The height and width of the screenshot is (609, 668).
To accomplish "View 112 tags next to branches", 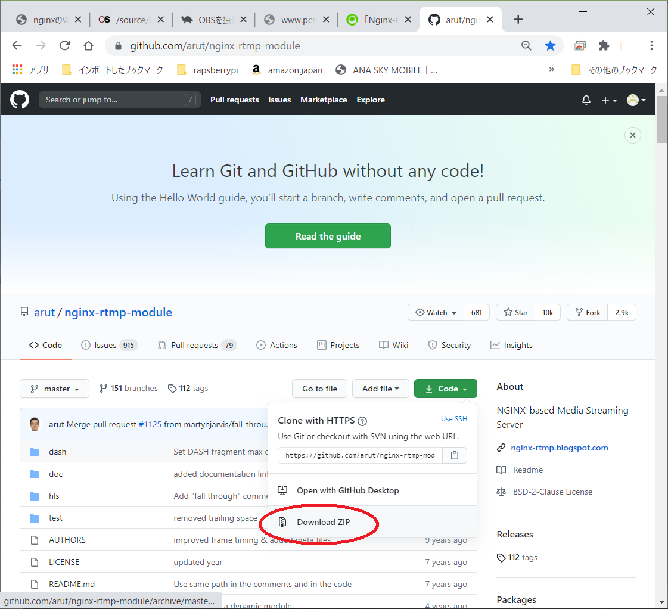I will (188, 388).
